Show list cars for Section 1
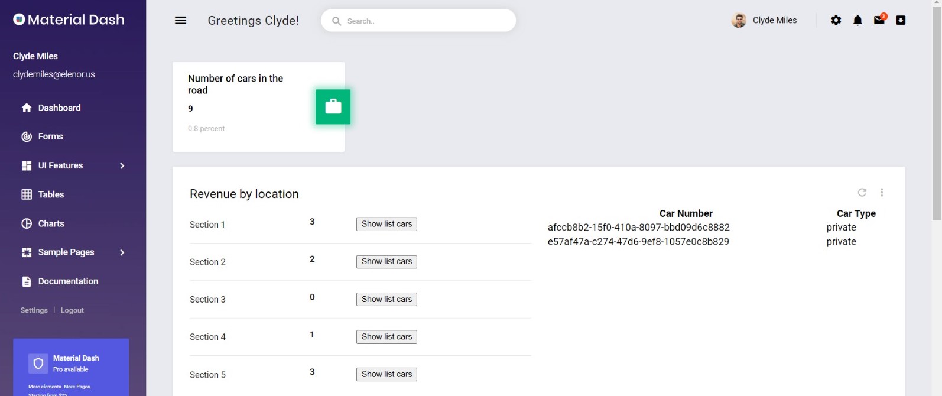The image size is (942, 396). [386, 224]
